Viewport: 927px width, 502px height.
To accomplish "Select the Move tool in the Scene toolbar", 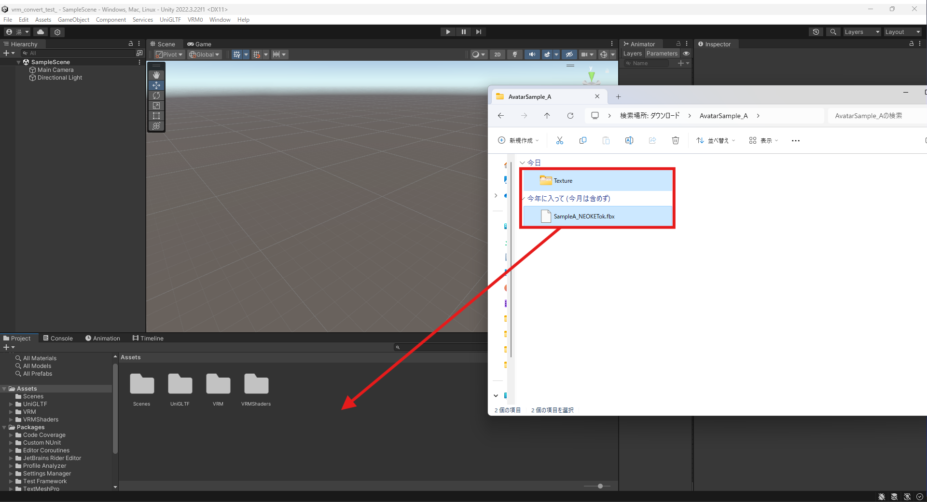I will coord(156,85).
